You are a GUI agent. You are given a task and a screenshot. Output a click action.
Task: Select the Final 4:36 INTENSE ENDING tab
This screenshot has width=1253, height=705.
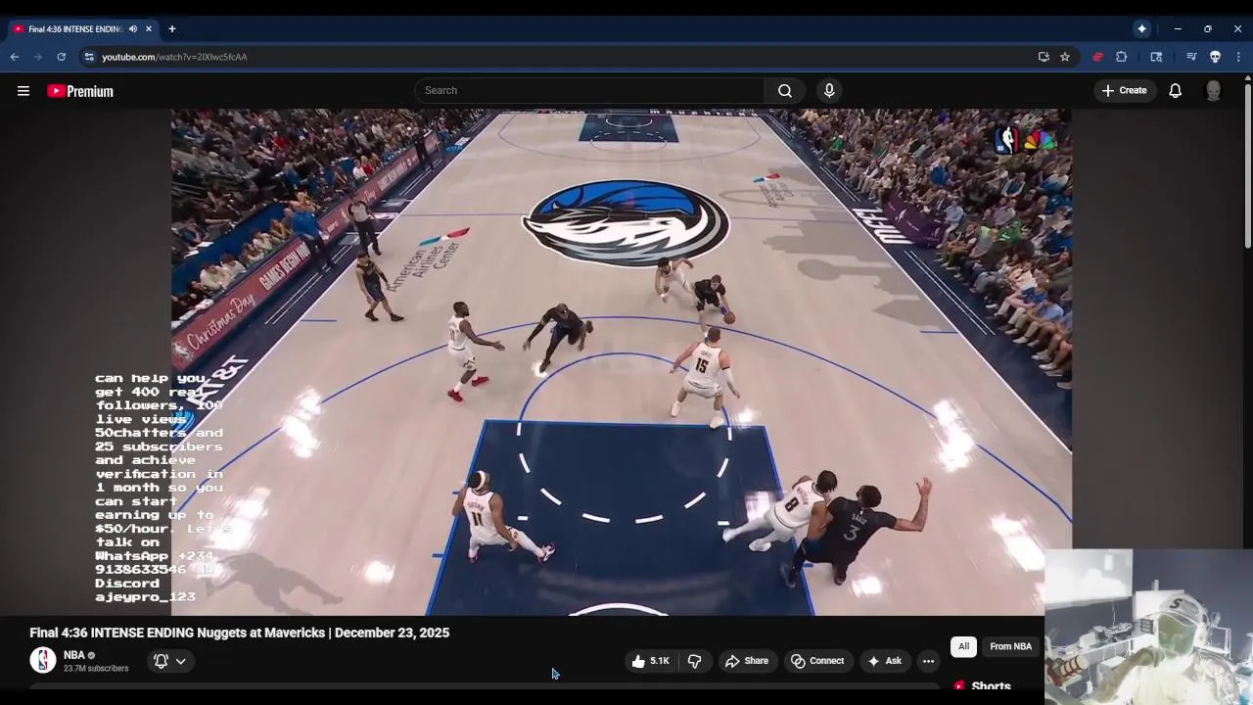click(82, 29)
